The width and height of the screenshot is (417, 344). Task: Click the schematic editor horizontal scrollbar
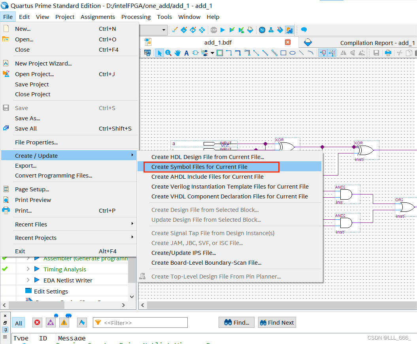282,305
